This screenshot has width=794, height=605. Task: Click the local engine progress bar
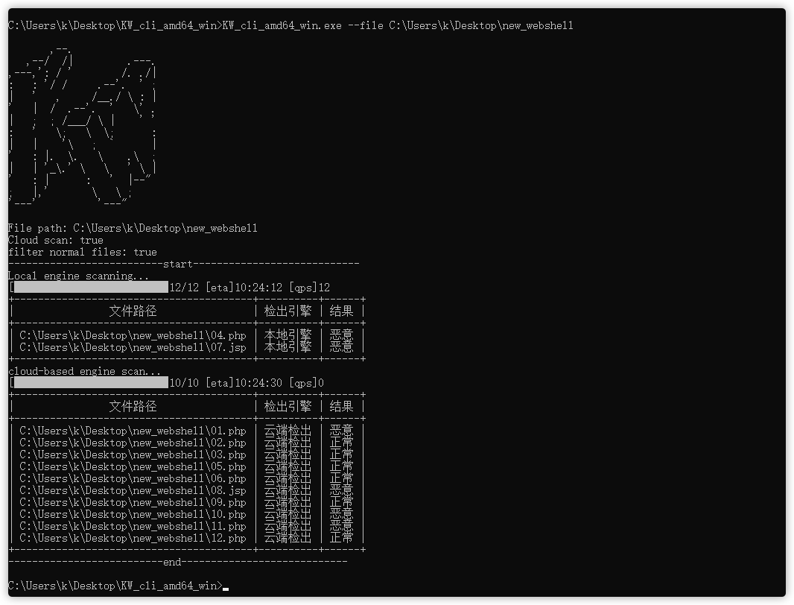88,286
